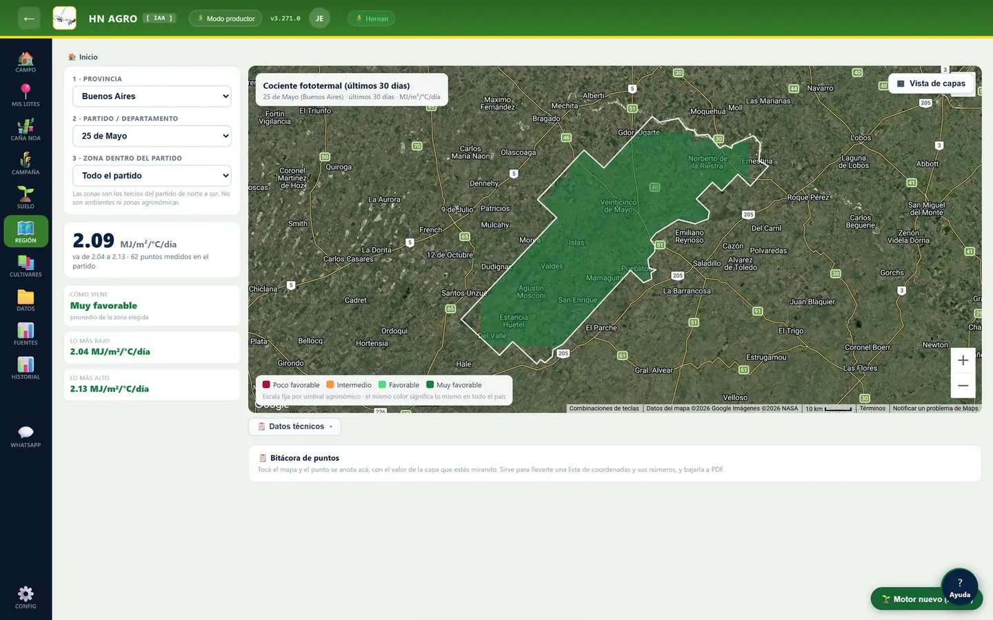Viewport: 993px width, 620px height.
Task: Open the Provincia dropdown showing Buenos Aires
Action: pos(152,96)
